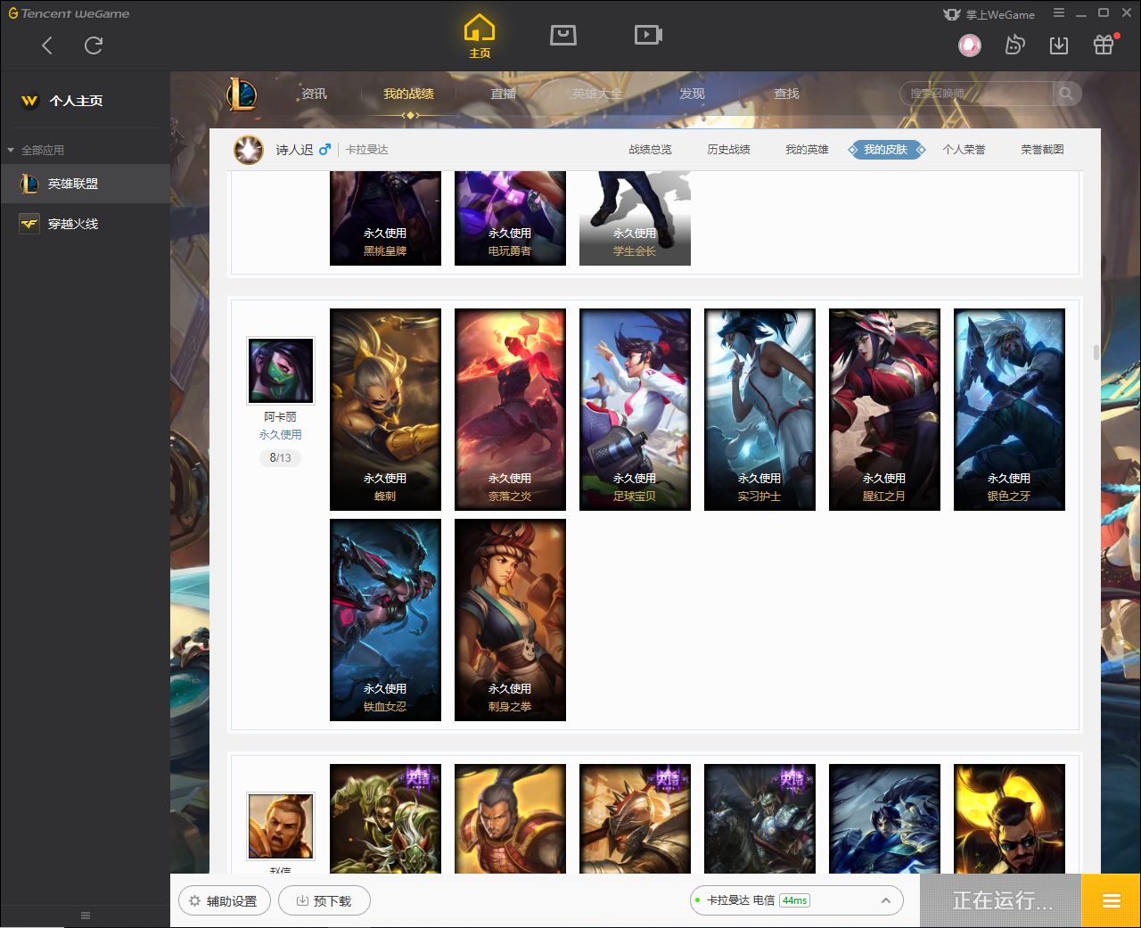Viewport: 1141px width, 928px height.
Task: Open the yellow menu button beside 正在运行
Action: pyautogui.click(x=1111, y=900)
